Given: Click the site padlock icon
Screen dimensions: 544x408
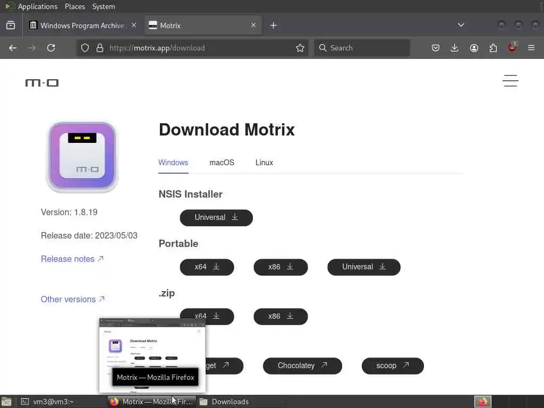Looking at the screenshot, I should click(x=100, y=48).
